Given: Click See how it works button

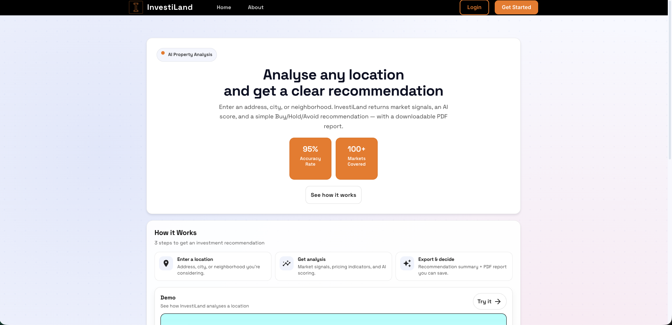Looking at the screenshot, I should pos(334,195).
